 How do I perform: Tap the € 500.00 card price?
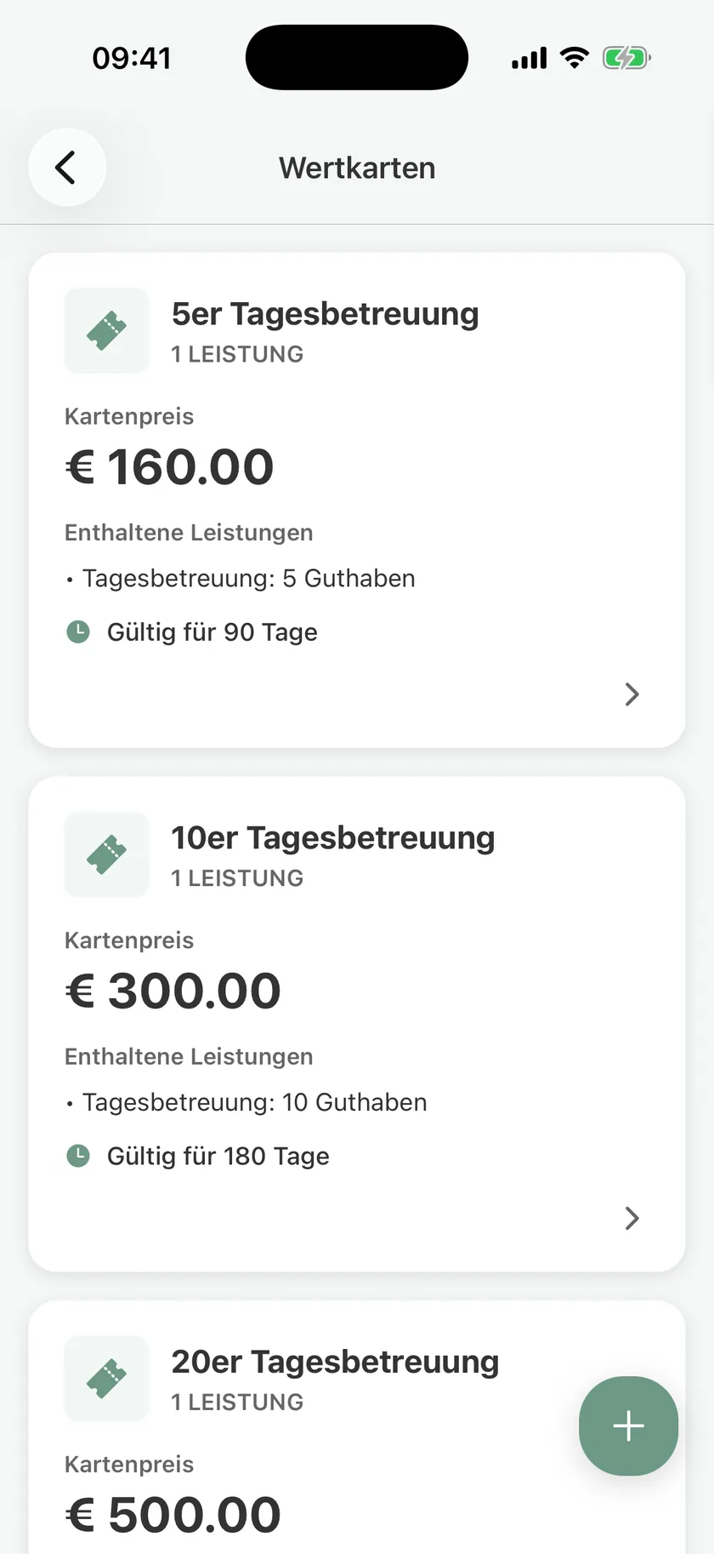pyautogui.click(x=173, y=1515)
